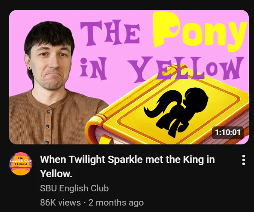Go to the SBU English Club channel name

coord(74,188)
